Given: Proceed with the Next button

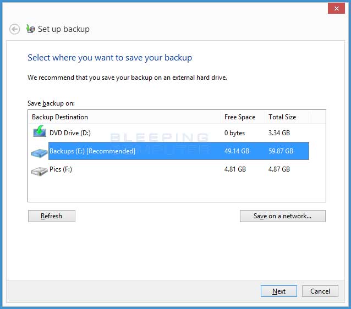Looking at the screenshot, I should point(279,291).
